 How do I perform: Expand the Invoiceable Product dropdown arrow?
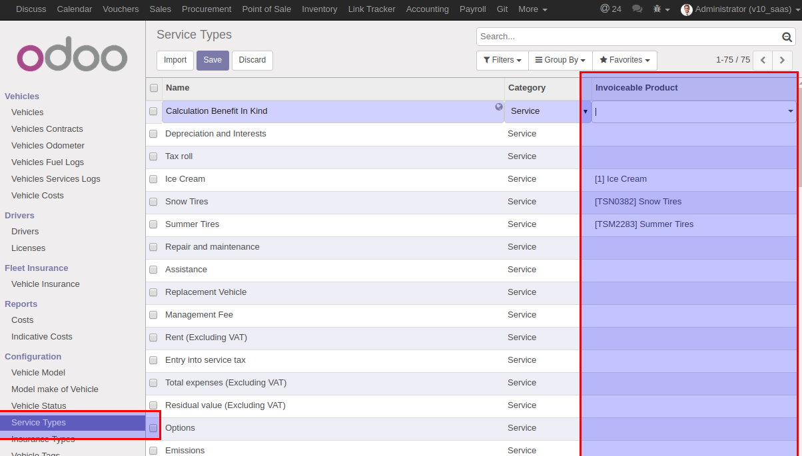(x=791, y=111)
